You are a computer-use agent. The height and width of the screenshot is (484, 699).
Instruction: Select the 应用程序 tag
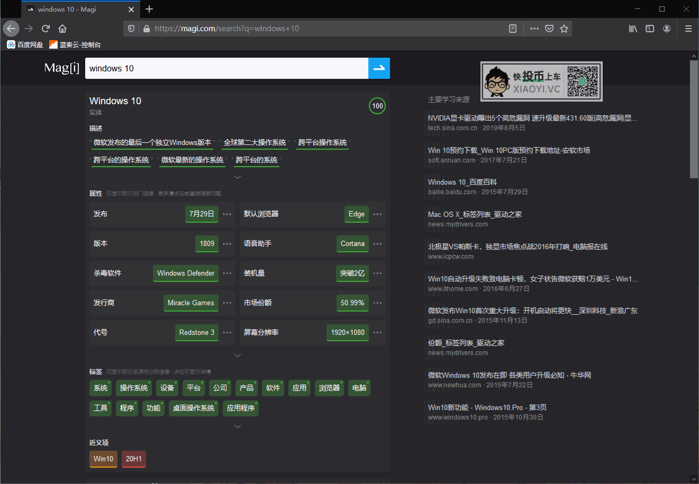coord(241,408)
